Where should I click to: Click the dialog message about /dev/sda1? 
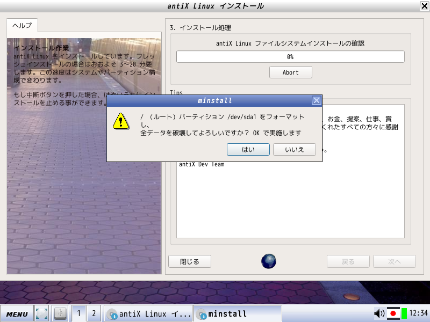pyautogui.click(x=223, y=125)
